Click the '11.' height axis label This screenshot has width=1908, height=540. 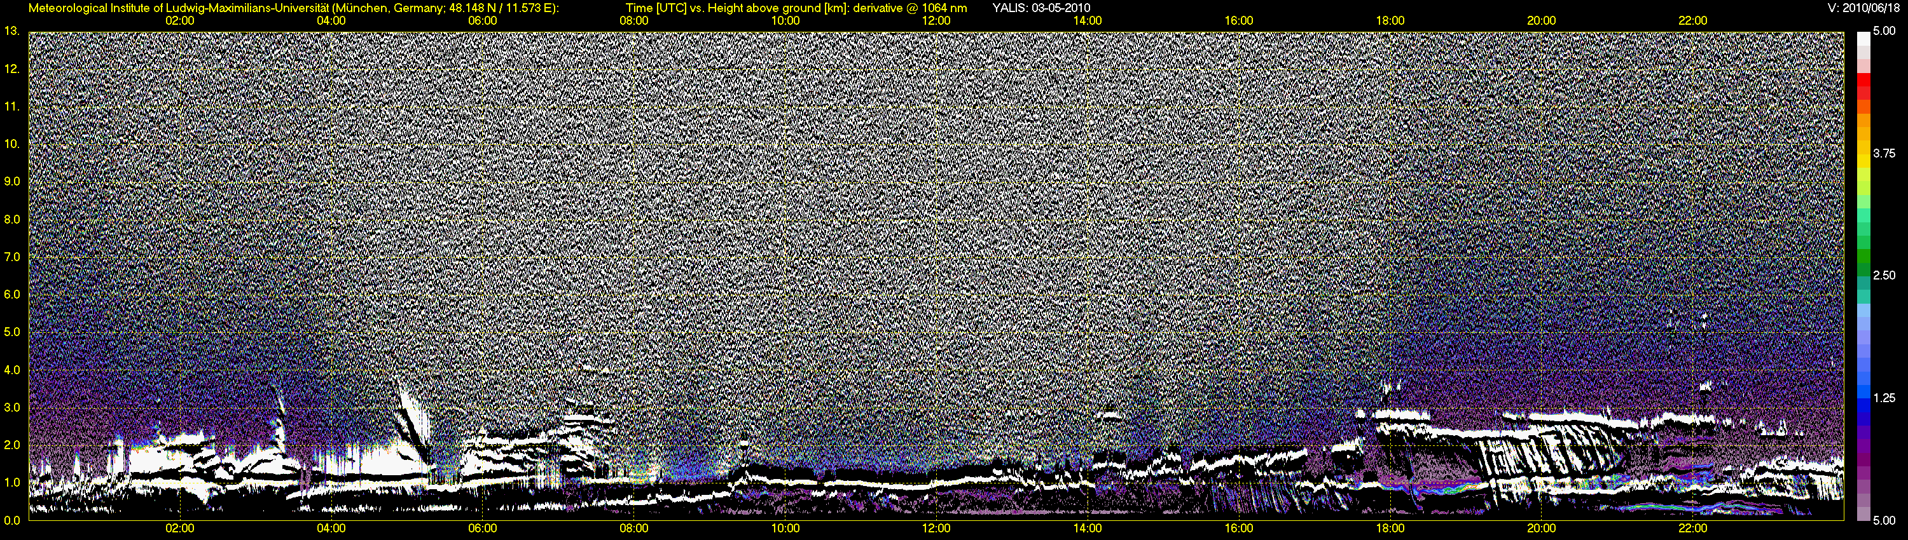click(11, 107)
